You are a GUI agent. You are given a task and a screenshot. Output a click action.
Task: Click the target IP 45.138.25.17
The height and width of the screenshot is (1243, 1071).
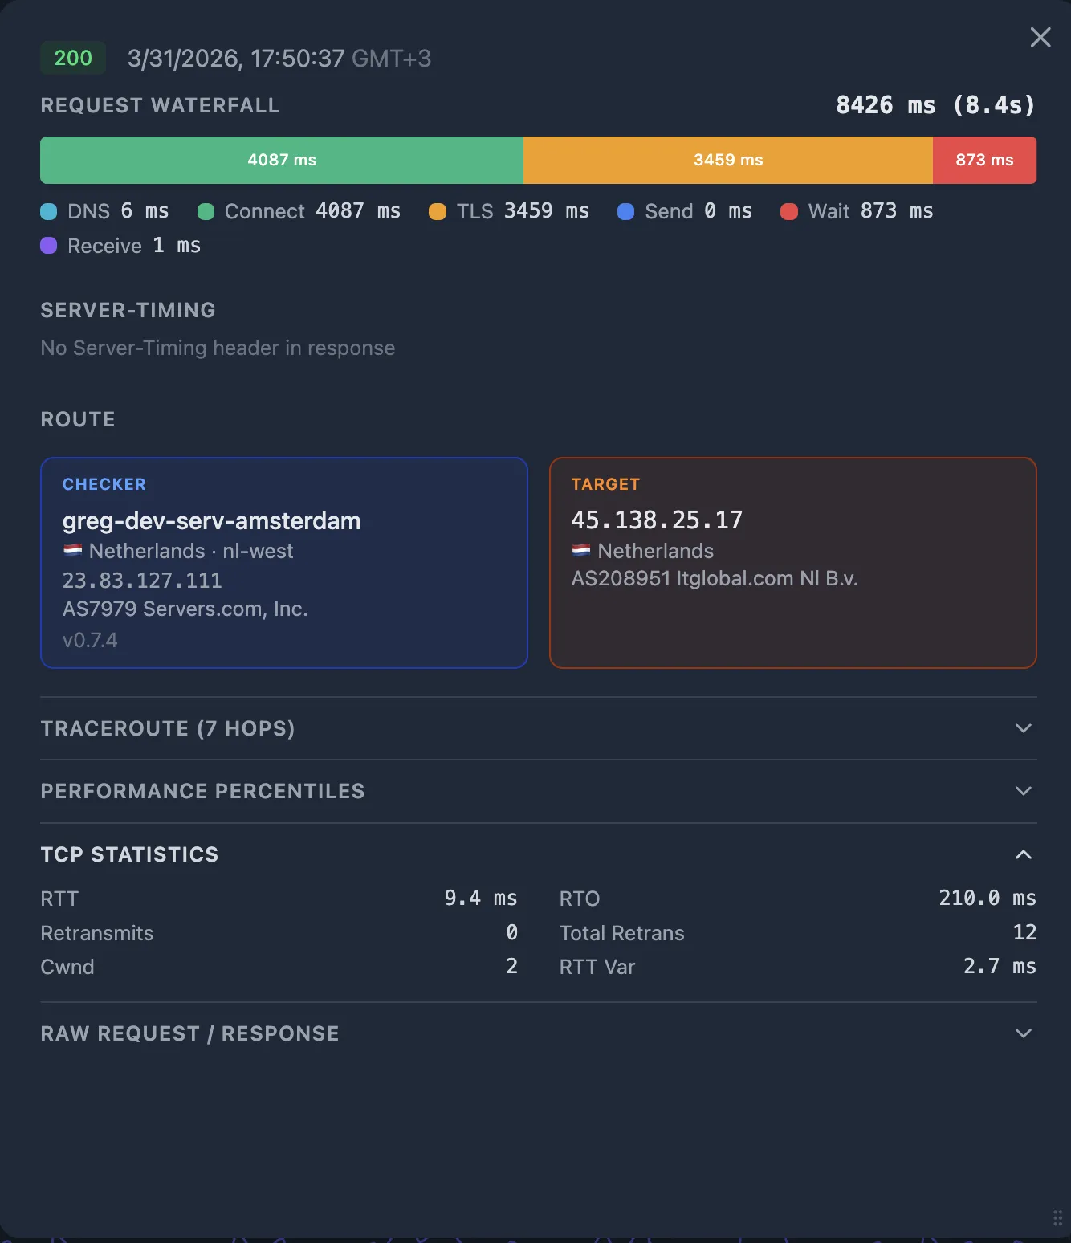pyautogui.click(x=658, y=520)
